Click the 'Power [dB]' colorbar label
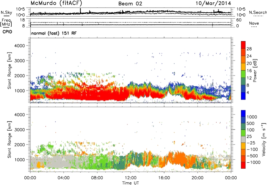 pos(255,70)
